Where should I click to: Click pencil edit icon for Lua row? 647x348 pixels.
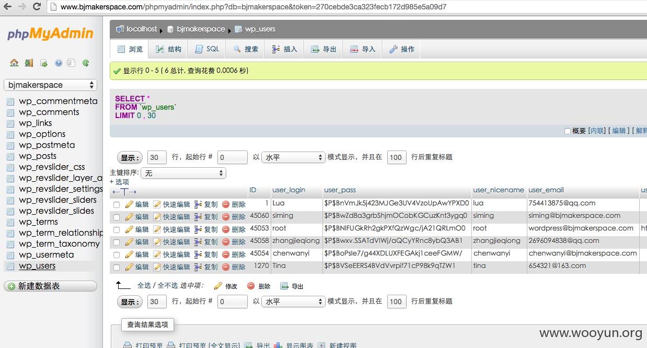pyautogui.click(x=129, y=204)
